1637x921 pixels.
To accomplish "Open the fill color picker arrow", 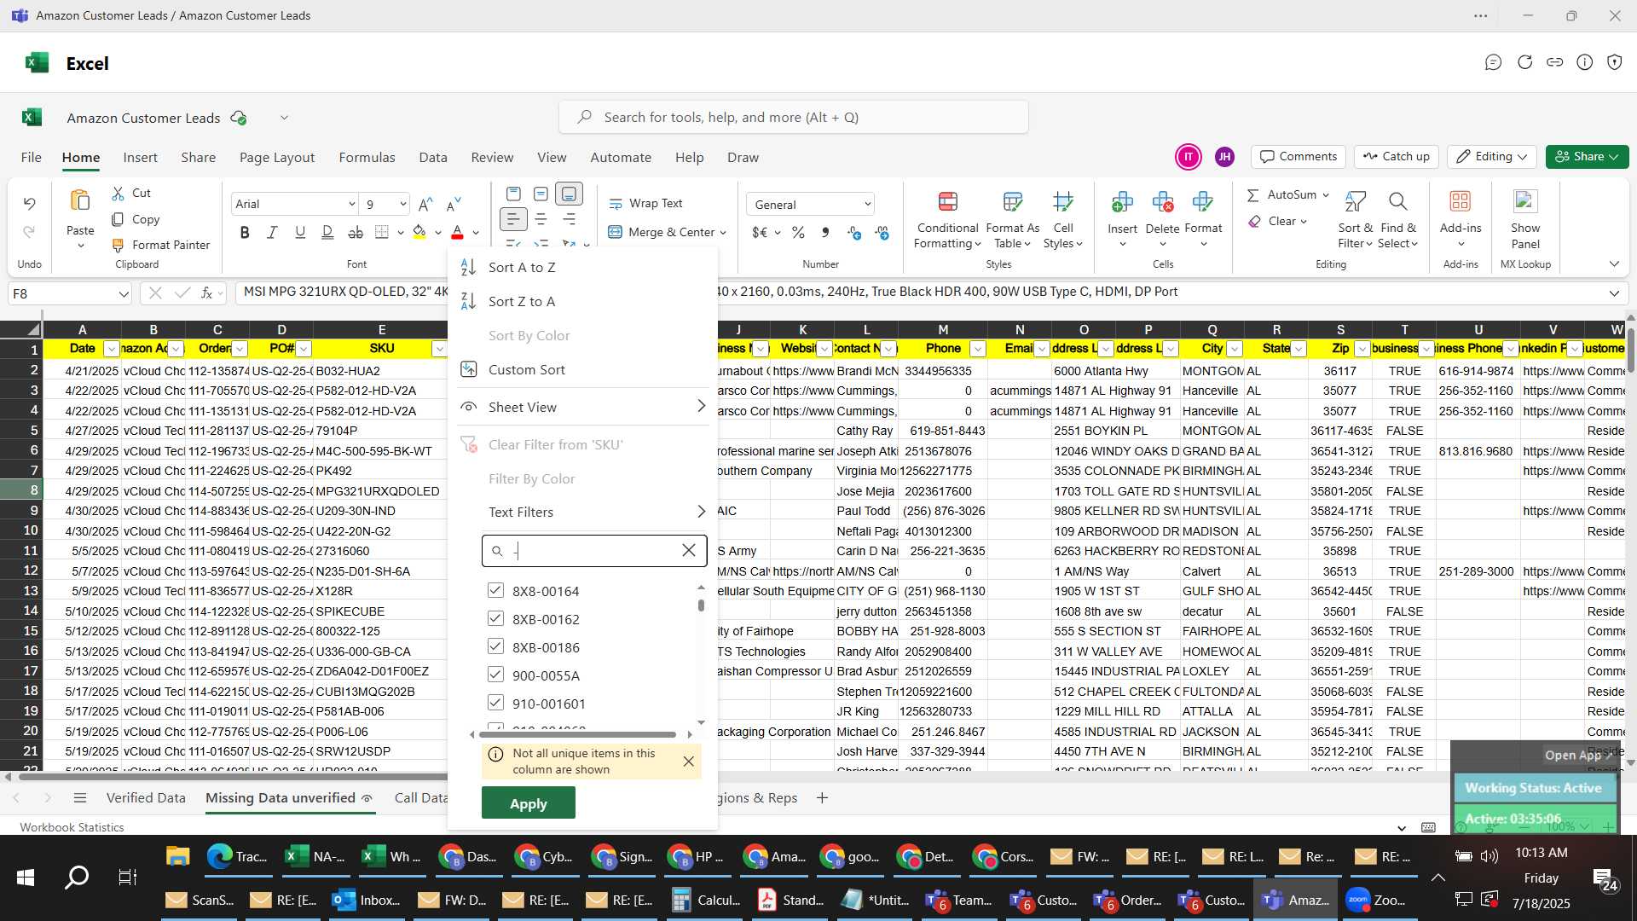I will 437,232.
